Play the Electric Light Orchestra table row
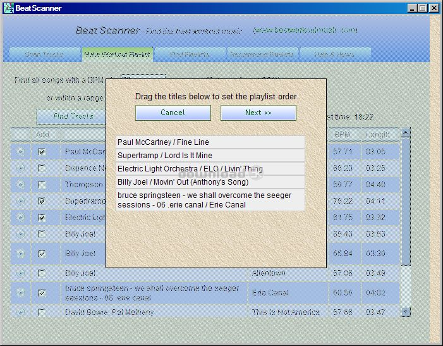 click(x=20, y=218)
